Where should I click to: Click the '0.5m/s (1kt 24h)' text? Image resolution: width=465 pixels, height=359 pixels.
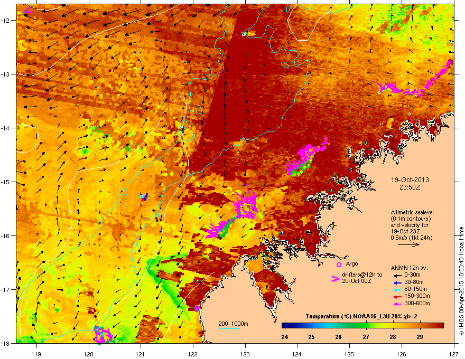(x=411, y=238)
